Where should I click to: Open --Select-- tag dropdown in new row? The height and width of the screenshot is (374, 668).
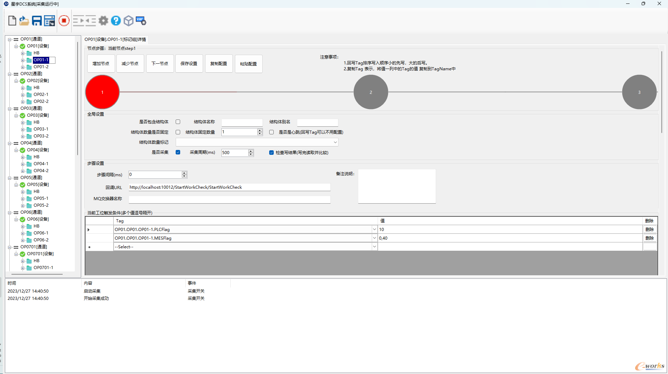tap(374, 247)
